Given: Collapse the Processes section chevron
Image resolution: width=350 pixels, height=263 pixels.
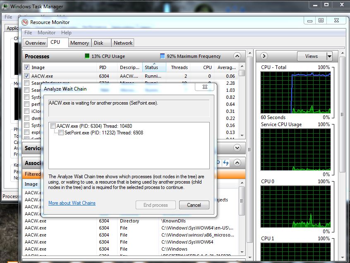Looking at the screenshot, I should point(237,56).
